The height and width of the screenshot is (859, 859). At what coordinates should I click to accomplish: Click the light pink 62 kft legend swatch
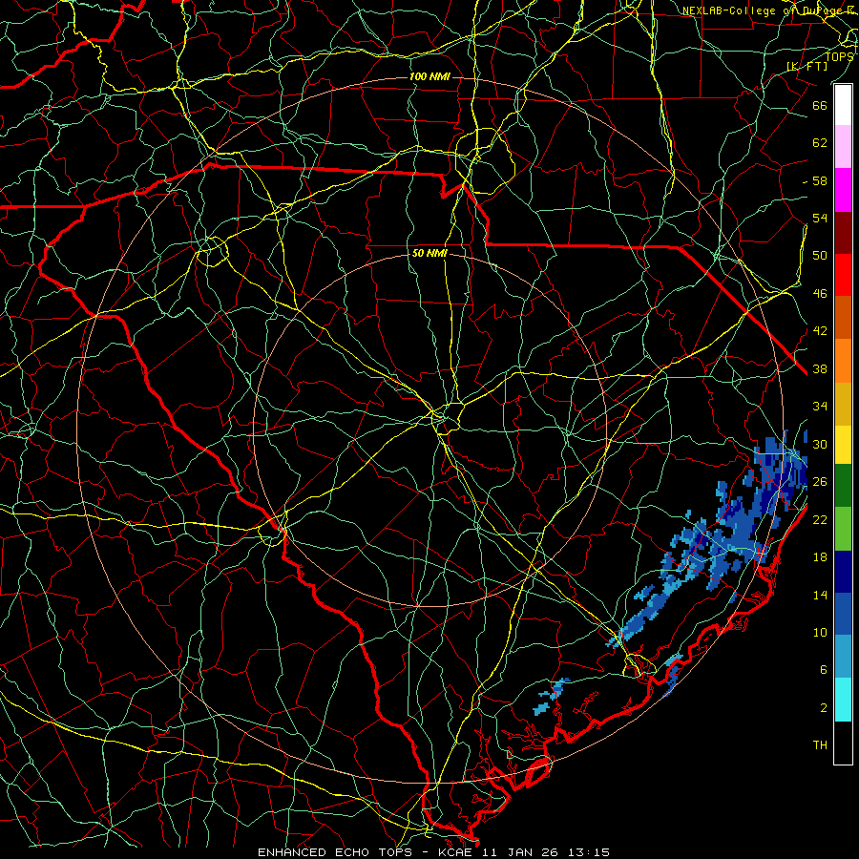coord(843,147)
